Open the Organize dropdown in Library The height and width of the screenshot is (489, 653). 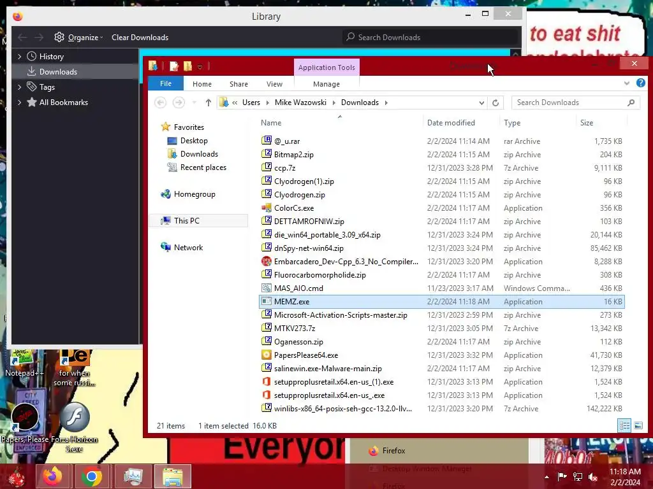[x=78, y=38]
